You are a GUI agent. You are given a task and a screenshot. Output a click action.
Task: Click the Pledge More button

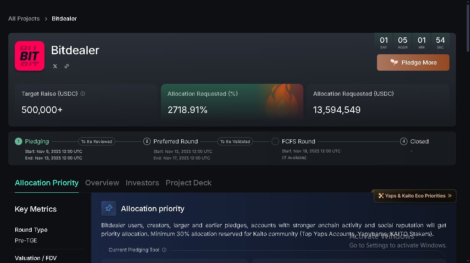coord(413,62)
